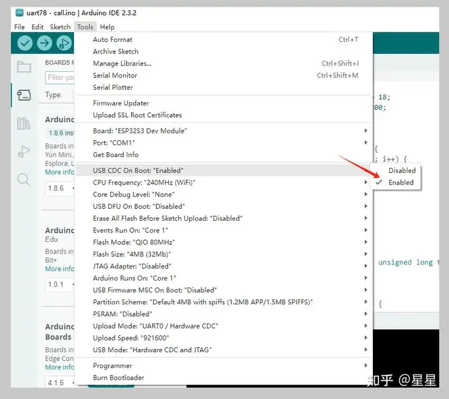Start debugging with the debug play icon

(x=64, y=43)
